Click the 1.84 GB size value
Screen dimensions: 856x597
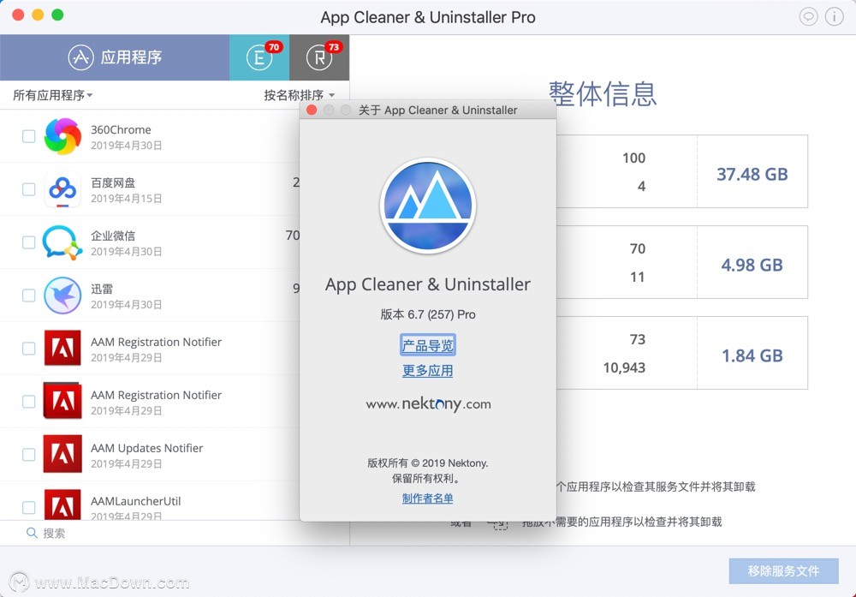pos(752,355)
